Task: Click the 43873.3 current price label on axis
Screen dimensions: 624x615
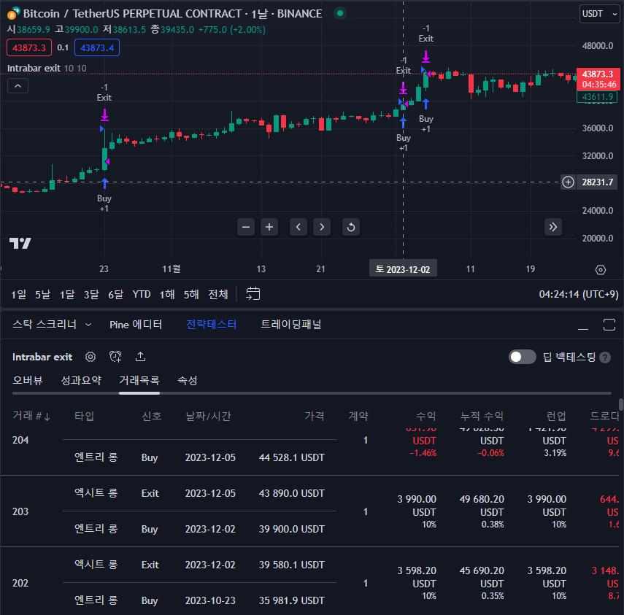Action: (x=598, y=80)
